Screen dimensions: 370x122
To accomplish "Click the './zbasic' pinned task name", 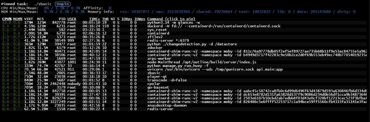I will tap(43, 4).
